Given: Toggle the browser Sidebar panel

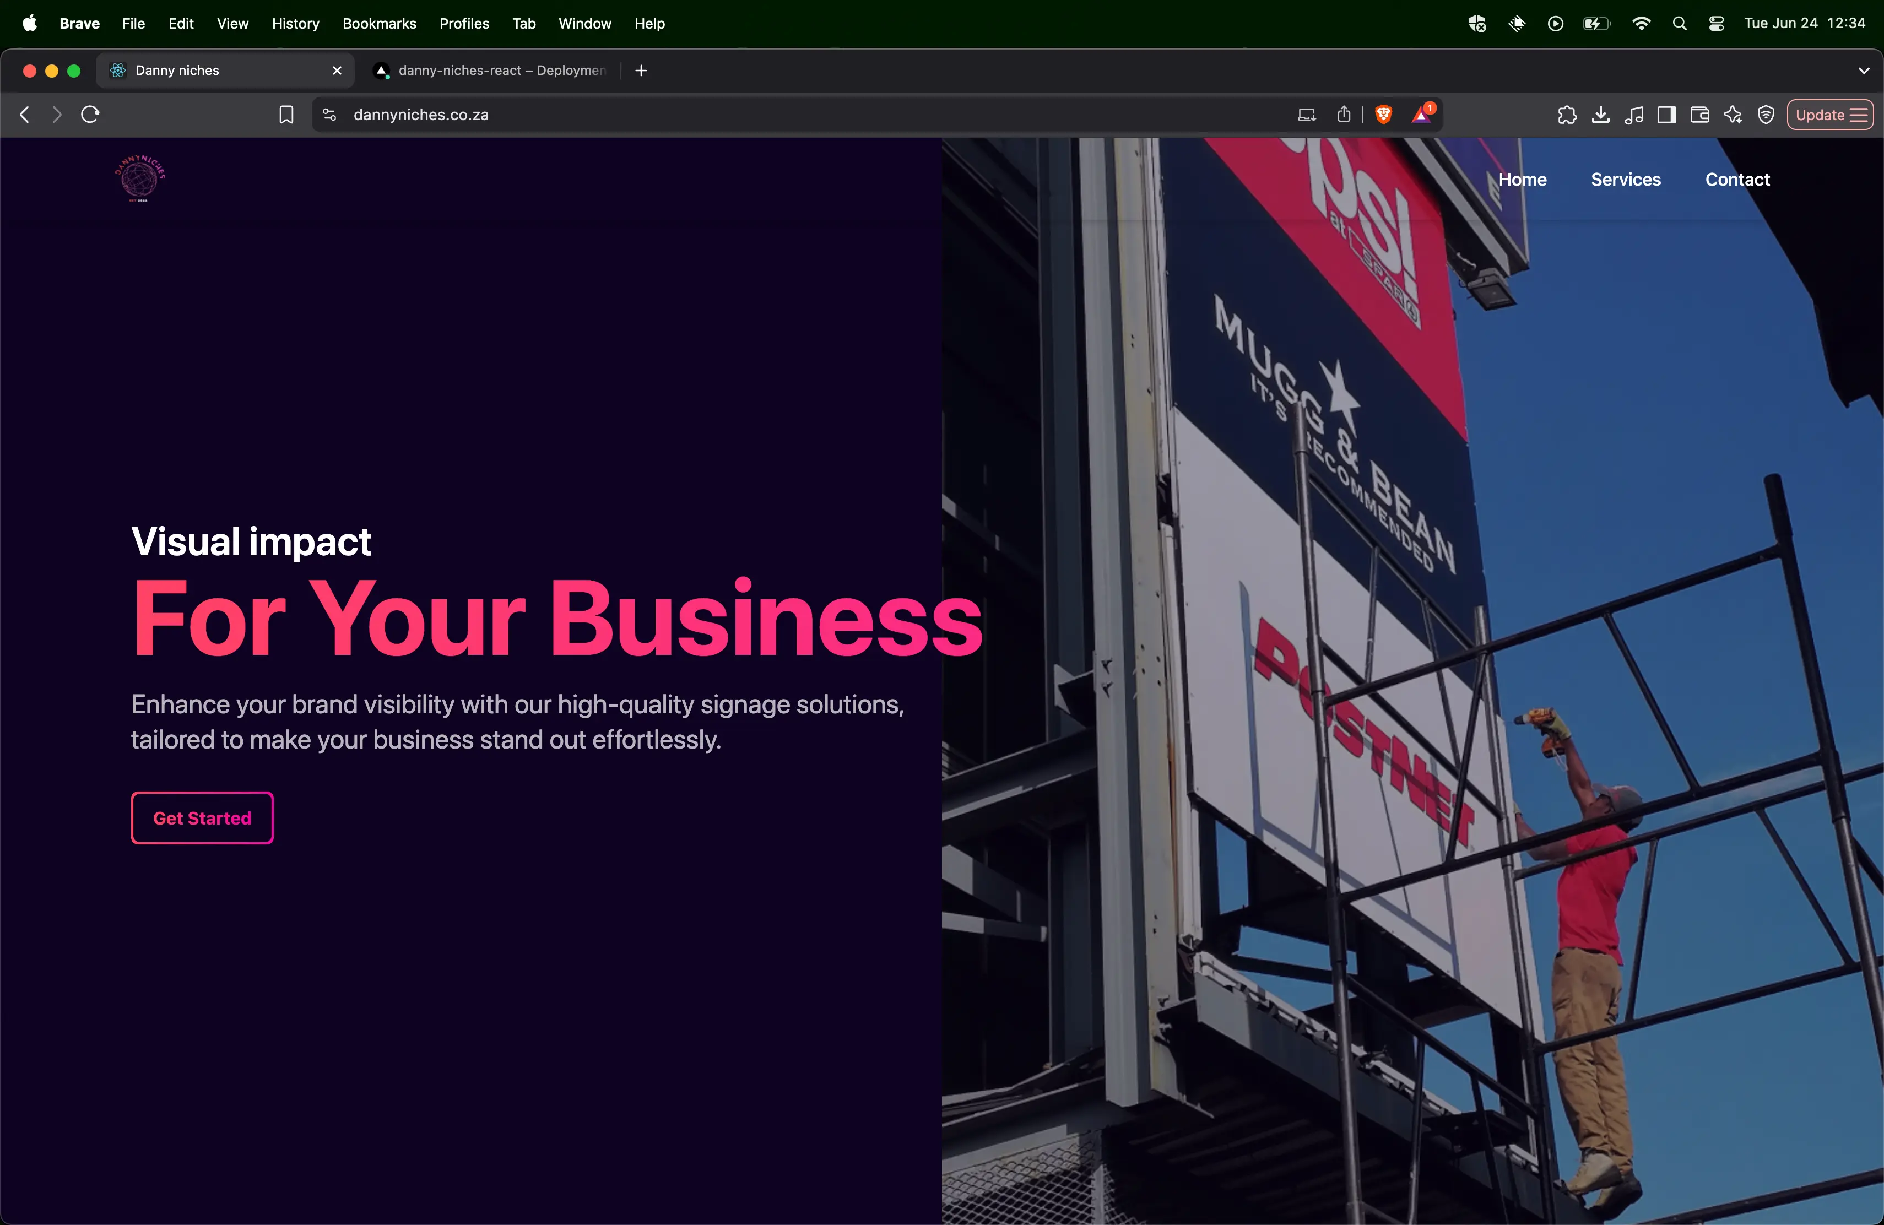Looking at the screenshot, I should (x=1666, y=115).
